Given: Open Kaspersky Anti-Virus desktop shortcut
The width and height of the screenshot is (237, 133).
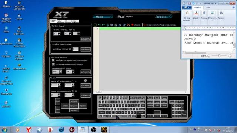Looking at the screenshot, I should coord(6,18).
